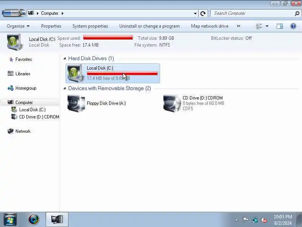Click the muted volume tray icon

264,220
